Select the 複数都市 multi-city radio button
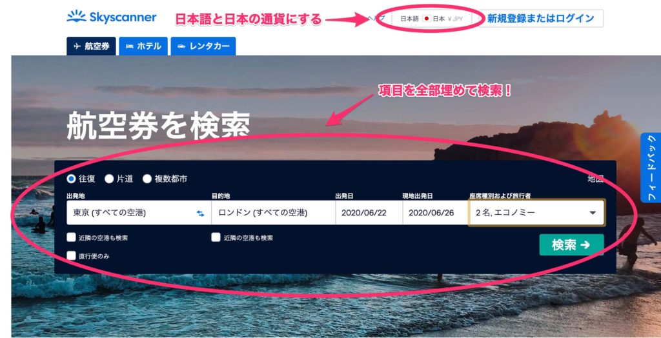This screenshot has height=338, width=661. 147,179
